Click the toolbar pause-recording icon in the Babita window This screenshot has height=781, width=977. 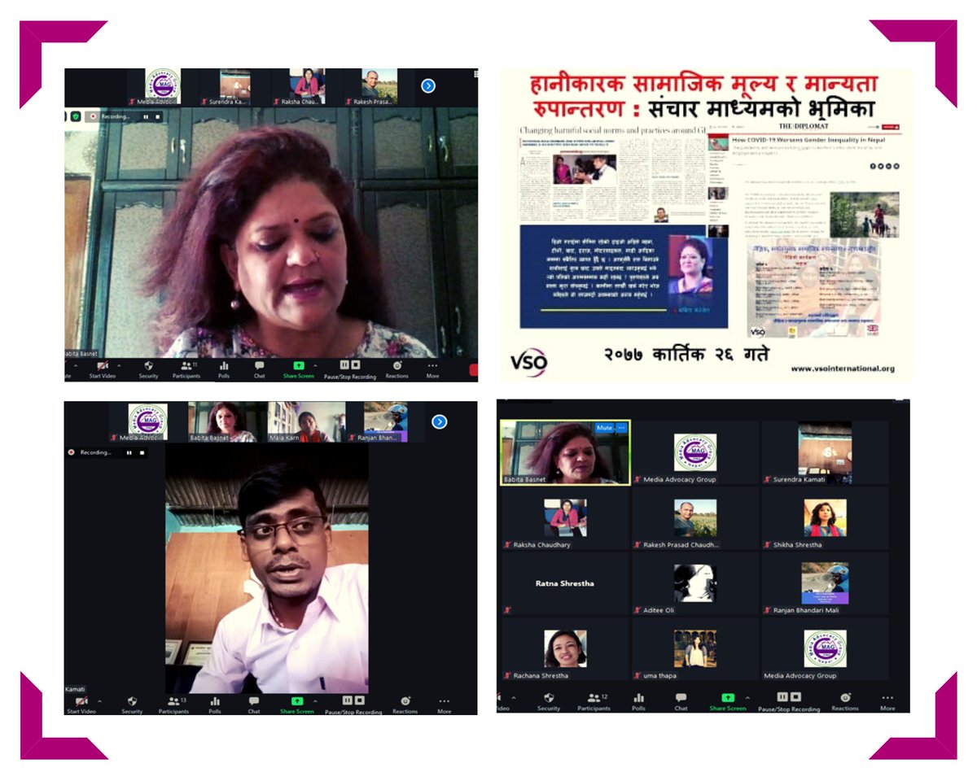[x=344, y=364]
